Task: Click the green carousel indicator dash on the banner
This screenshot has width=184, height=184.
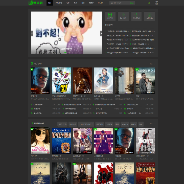Action: click(65, 53)
